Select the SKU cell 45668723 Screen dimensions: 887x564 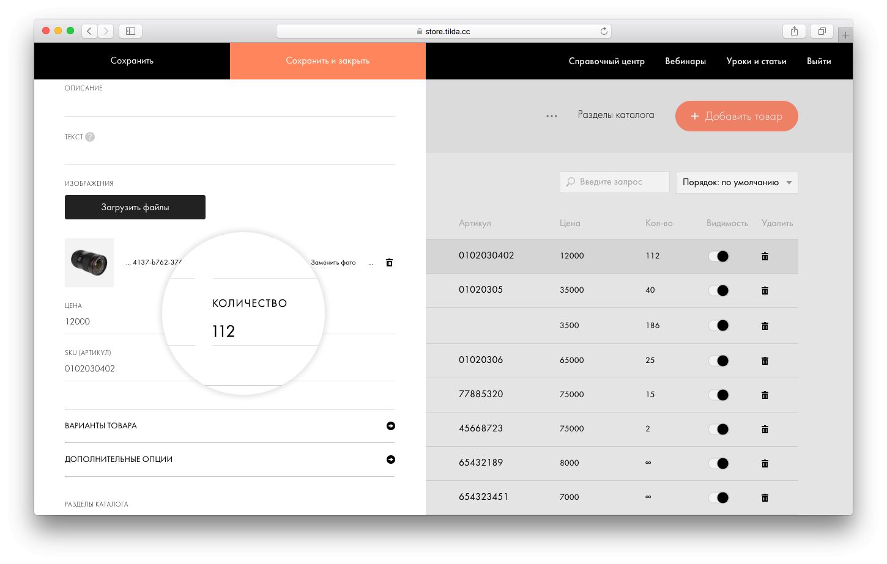[481, 428]
